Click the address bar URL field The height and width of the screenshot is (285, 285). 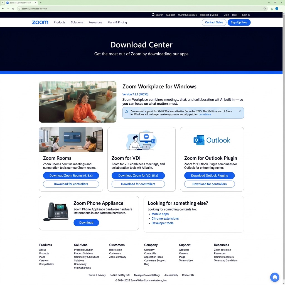click(142, 9)
